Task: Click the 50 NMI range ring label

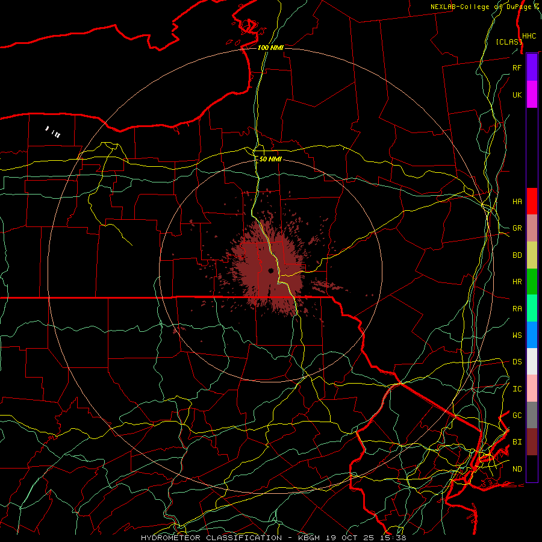Action: (x=270, y=159)
